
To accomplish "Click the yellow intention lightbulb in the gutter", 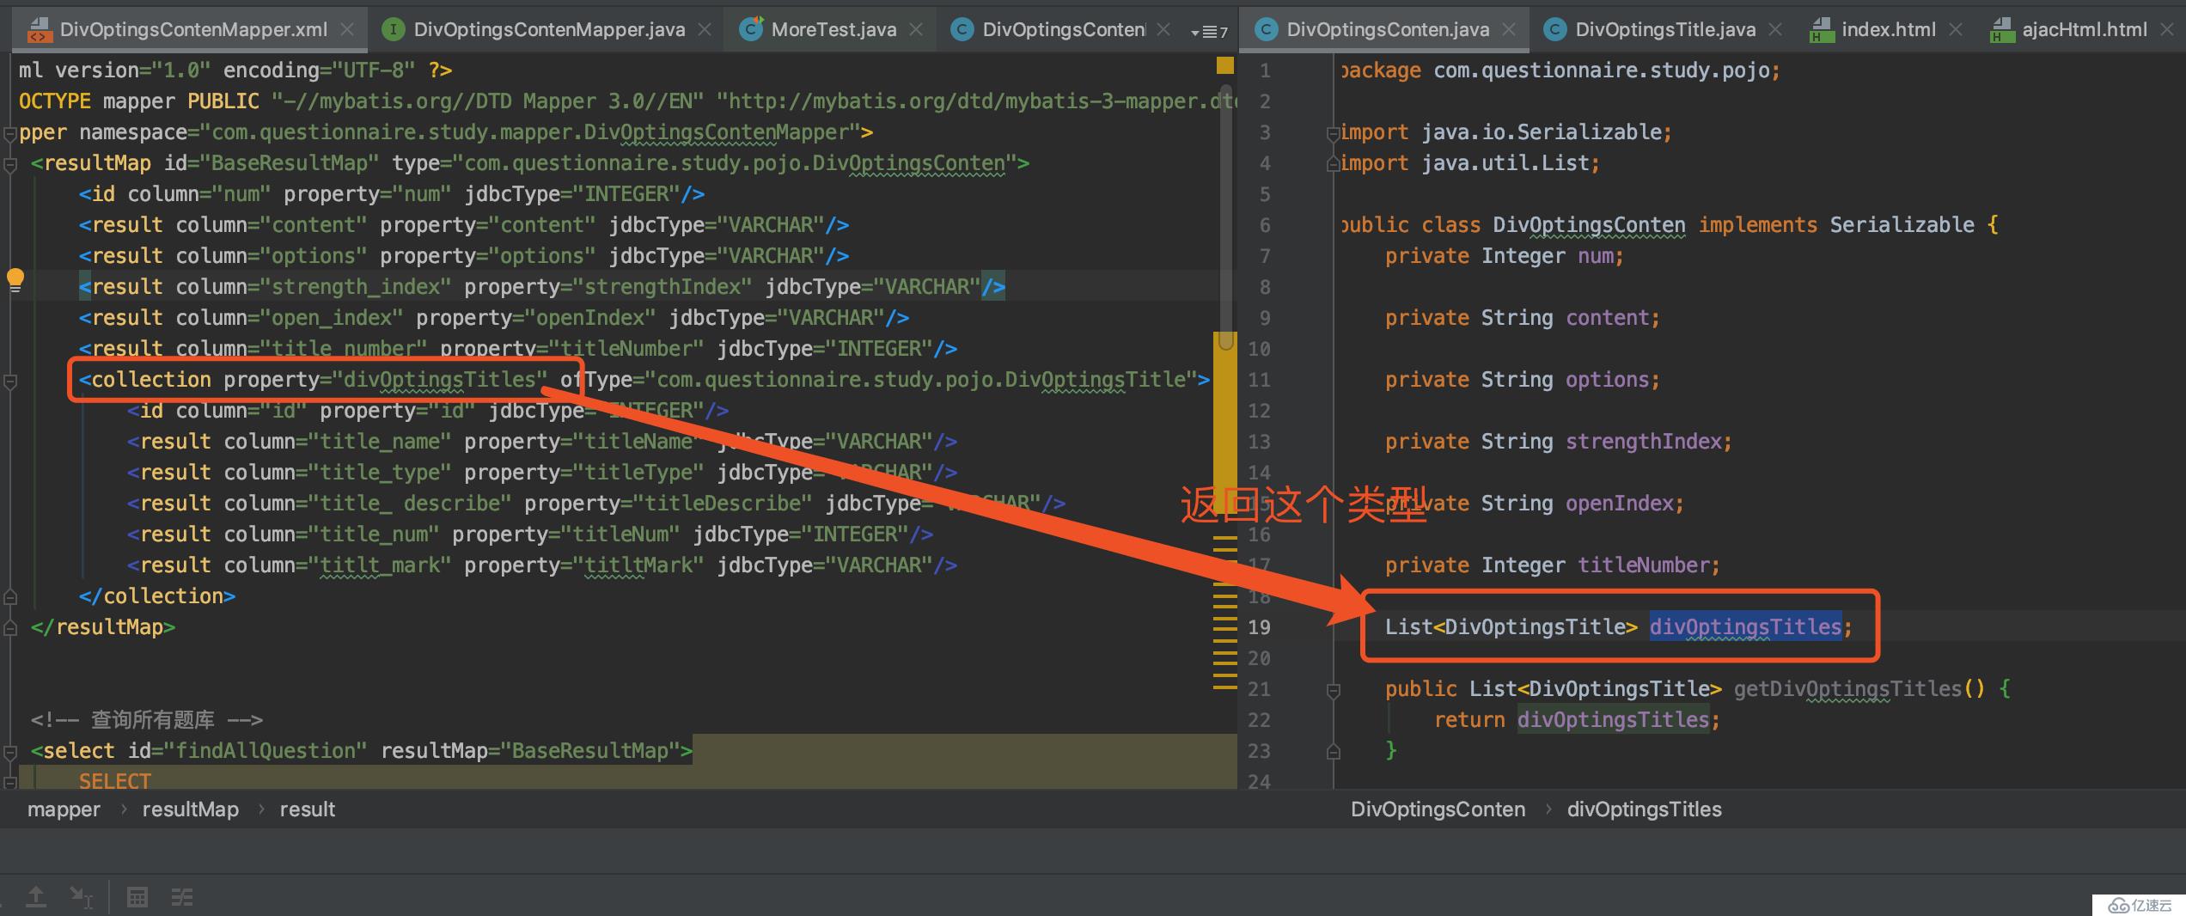I will 15,279.
